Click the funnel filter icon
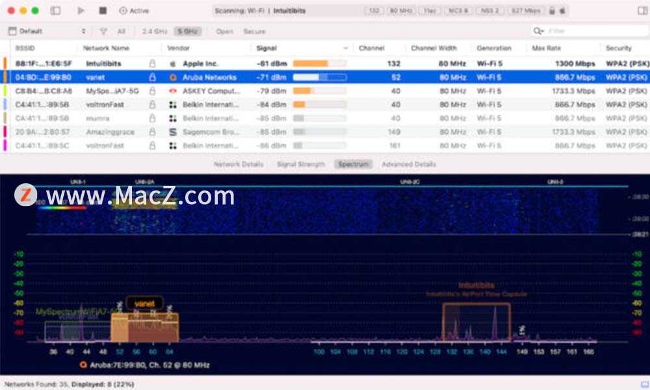The width and height of the screenshot is (650, 390). tap(103, 31)
